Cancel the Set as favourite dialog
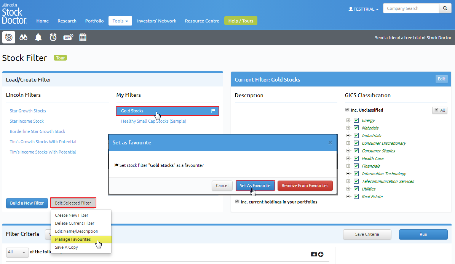This screenshot has width=455, height=264. [x=222, y=186]
